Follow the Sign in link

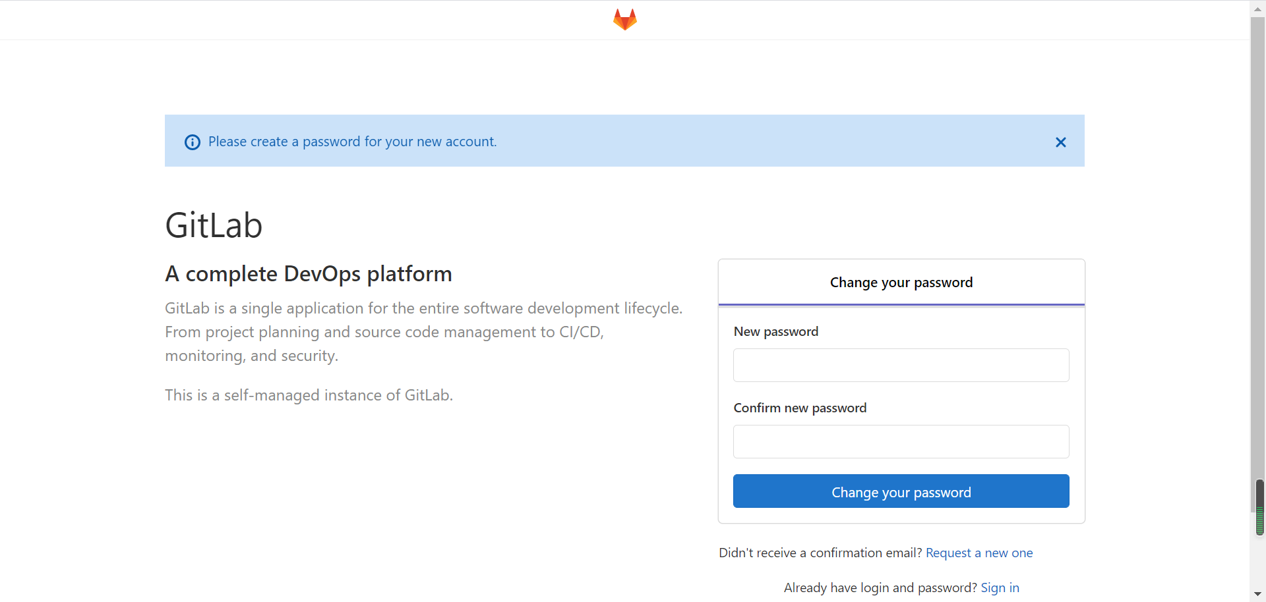[1000, 588]
